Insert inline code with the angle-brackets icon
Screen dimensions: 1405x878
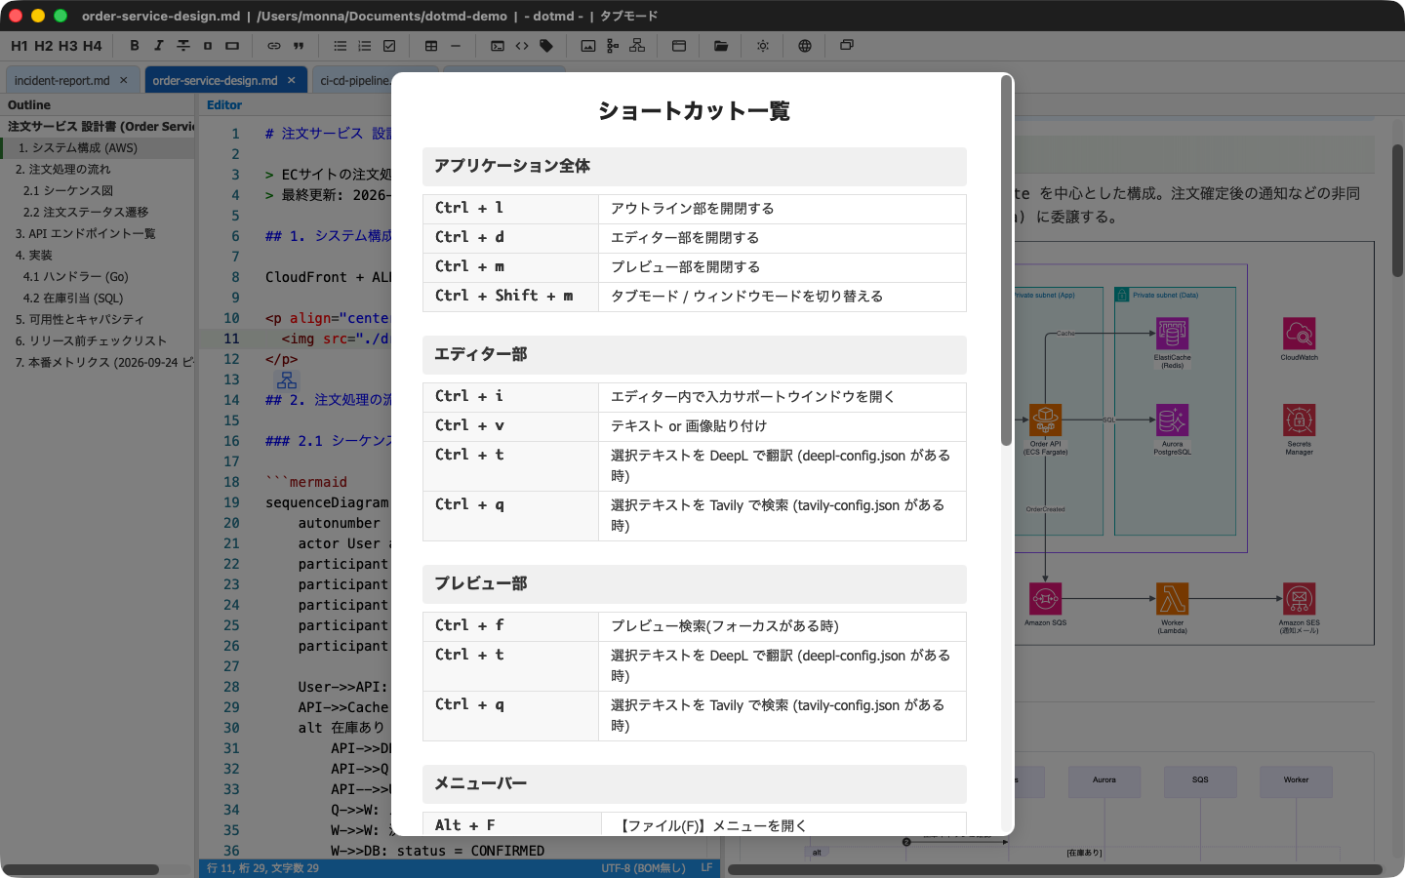(522, 46)
